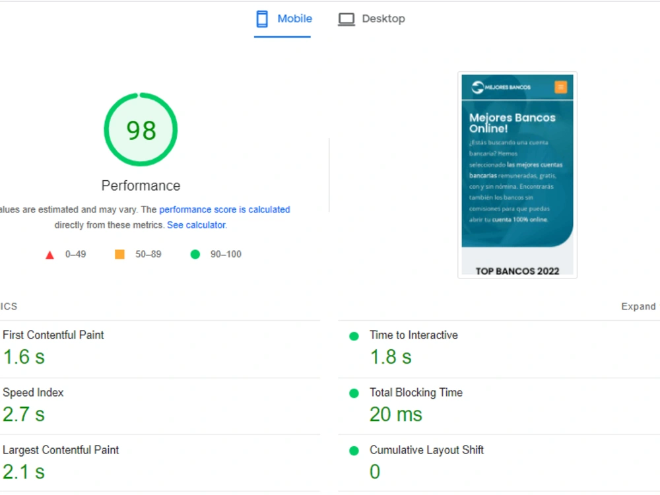The height and width of the screenshot is (495, 660).
Task: Click the Total Blocking Time label
Action: point(416,392)
